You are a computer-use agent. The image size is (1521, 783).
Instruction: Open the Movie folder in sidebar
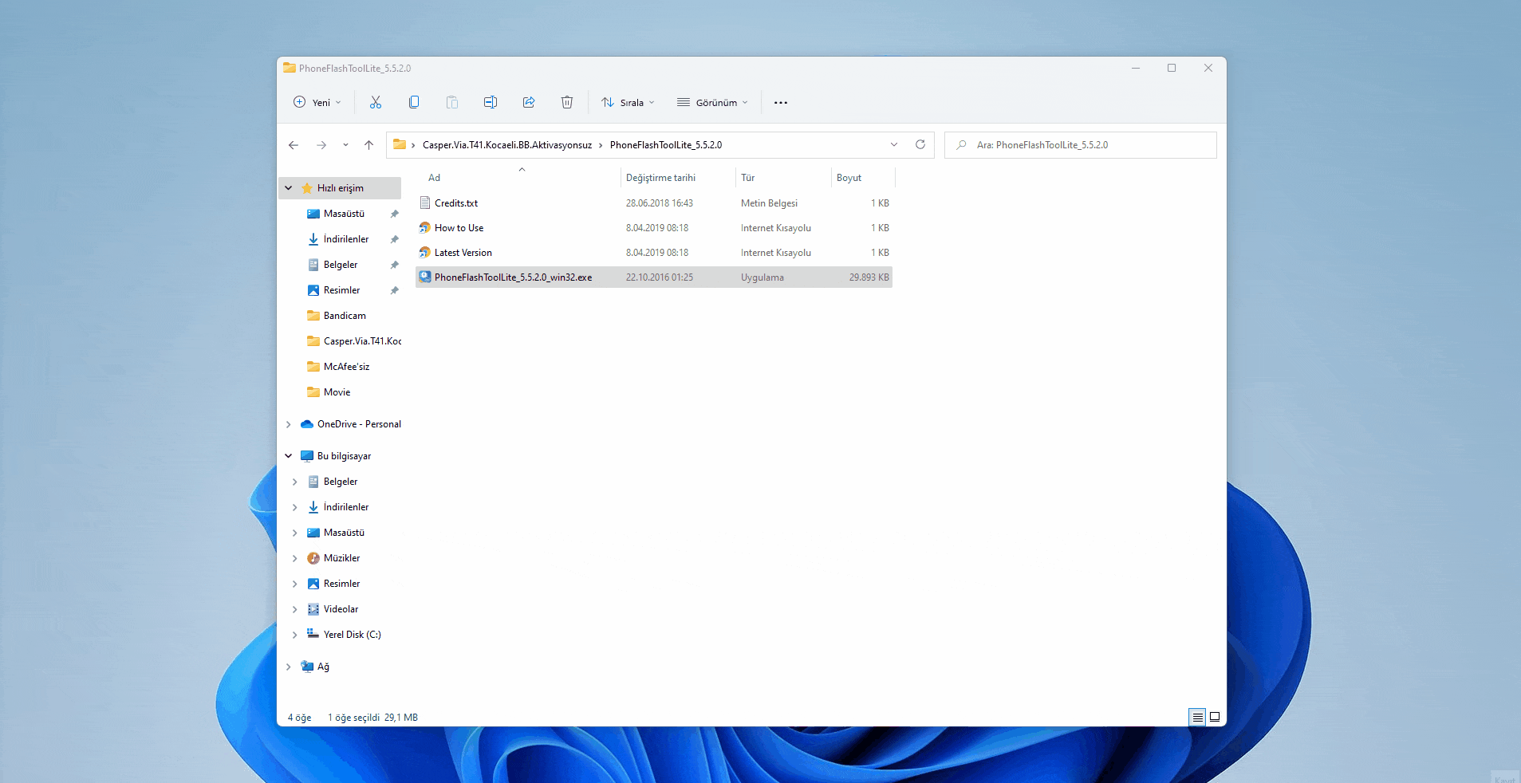click(337, 392)
